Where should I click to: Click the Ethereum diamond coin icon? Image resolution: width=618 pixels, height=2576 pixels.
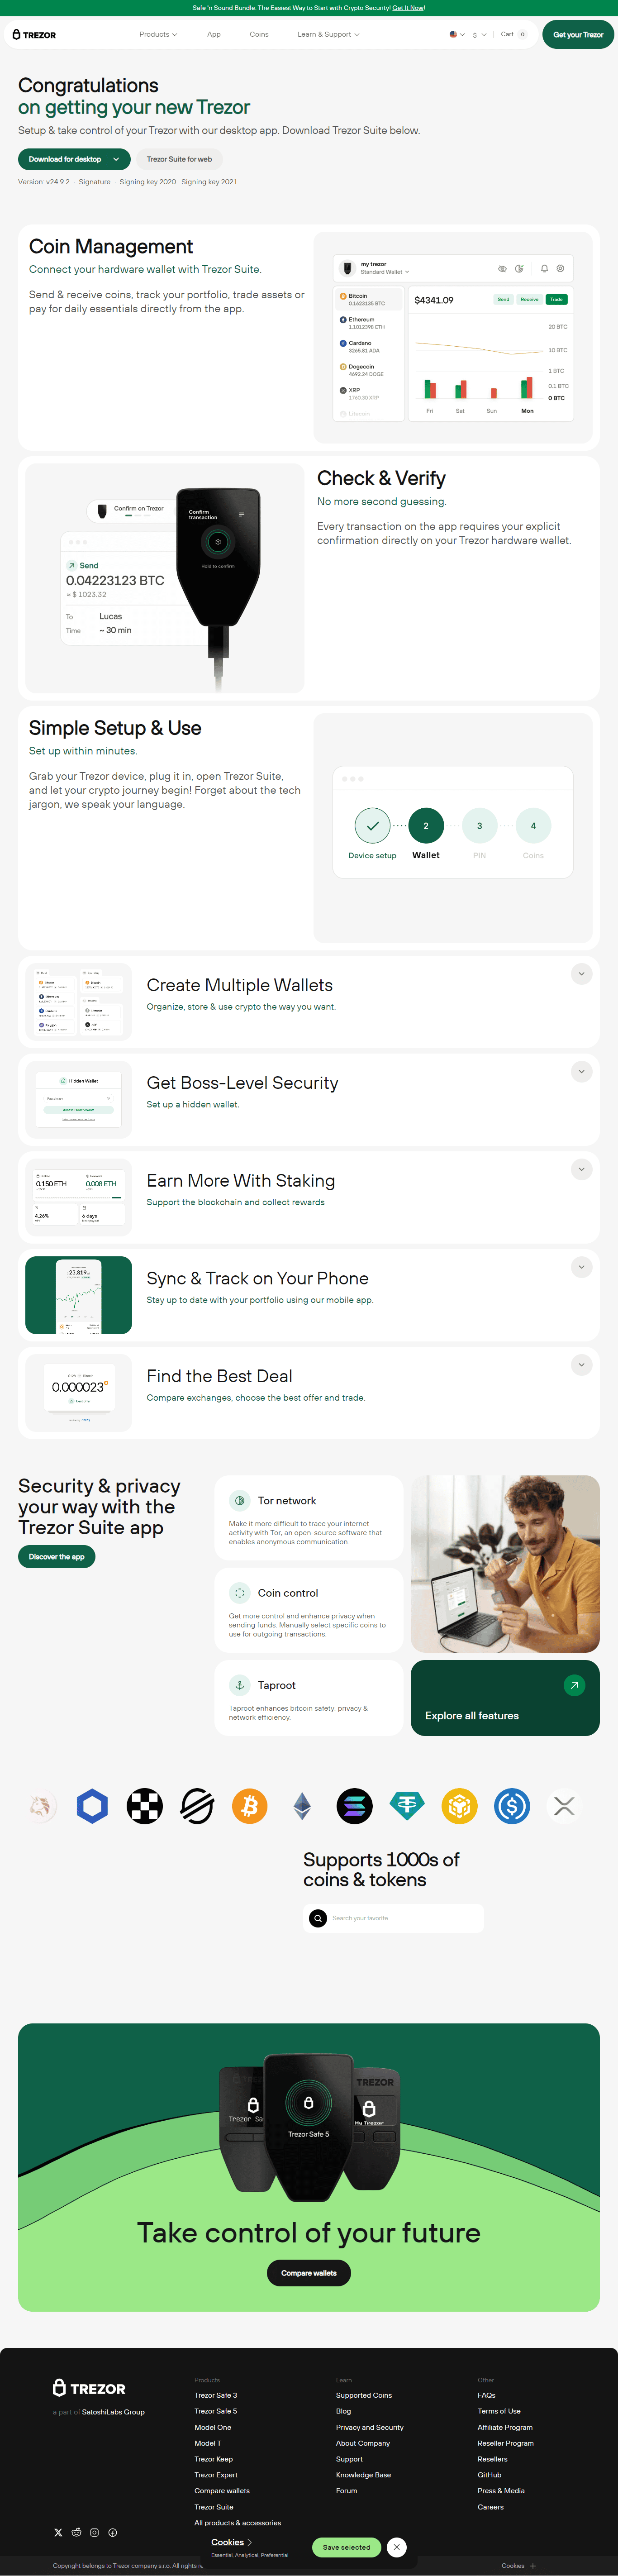(x=302, y=1806)
